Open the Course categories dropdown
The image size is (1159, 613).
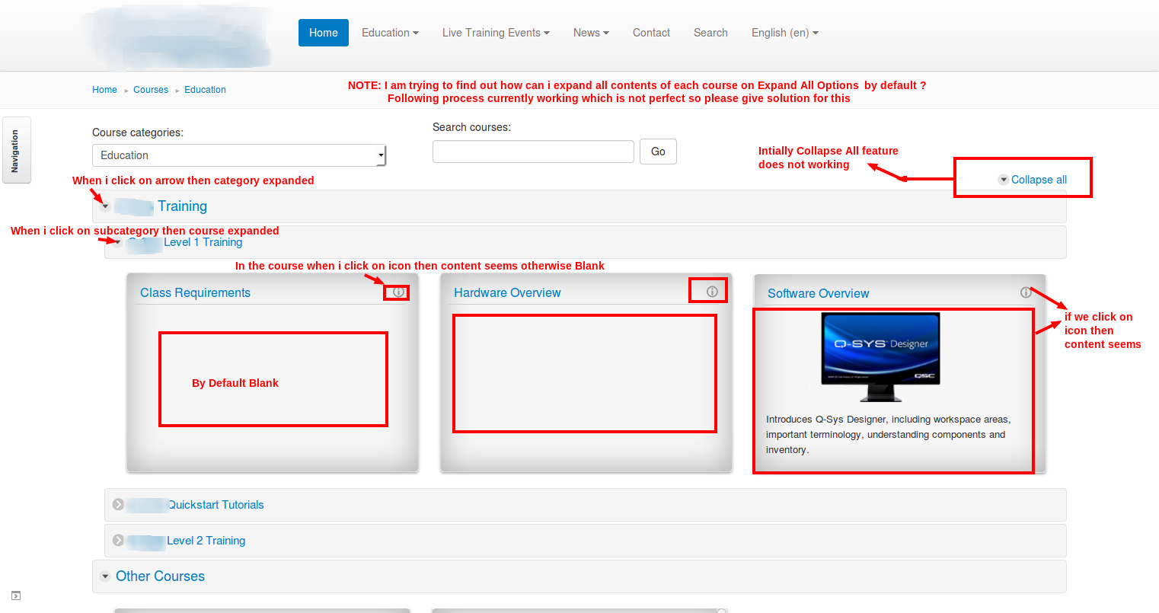coord(239,155)
